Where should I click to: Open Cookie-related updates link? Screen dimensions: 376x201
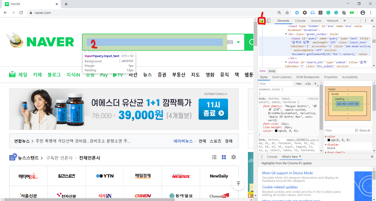280,187
